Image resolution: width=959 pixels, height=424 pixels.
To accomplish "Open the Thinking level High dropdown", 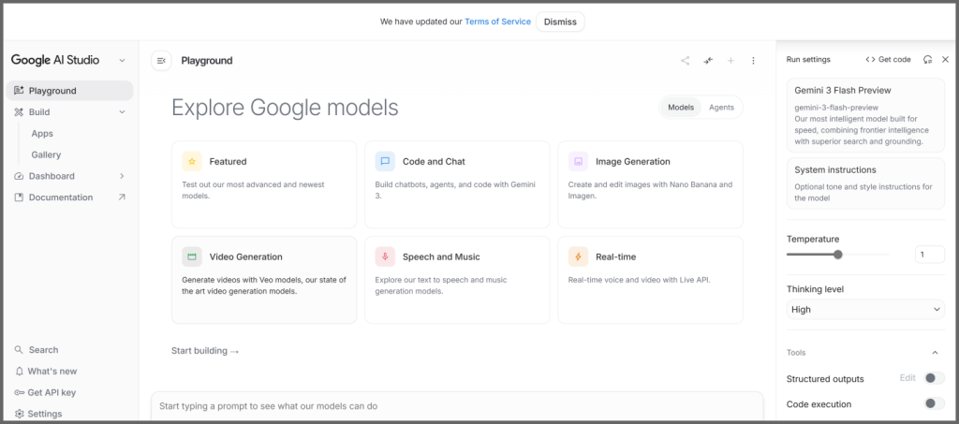I will tap(865, 310).
